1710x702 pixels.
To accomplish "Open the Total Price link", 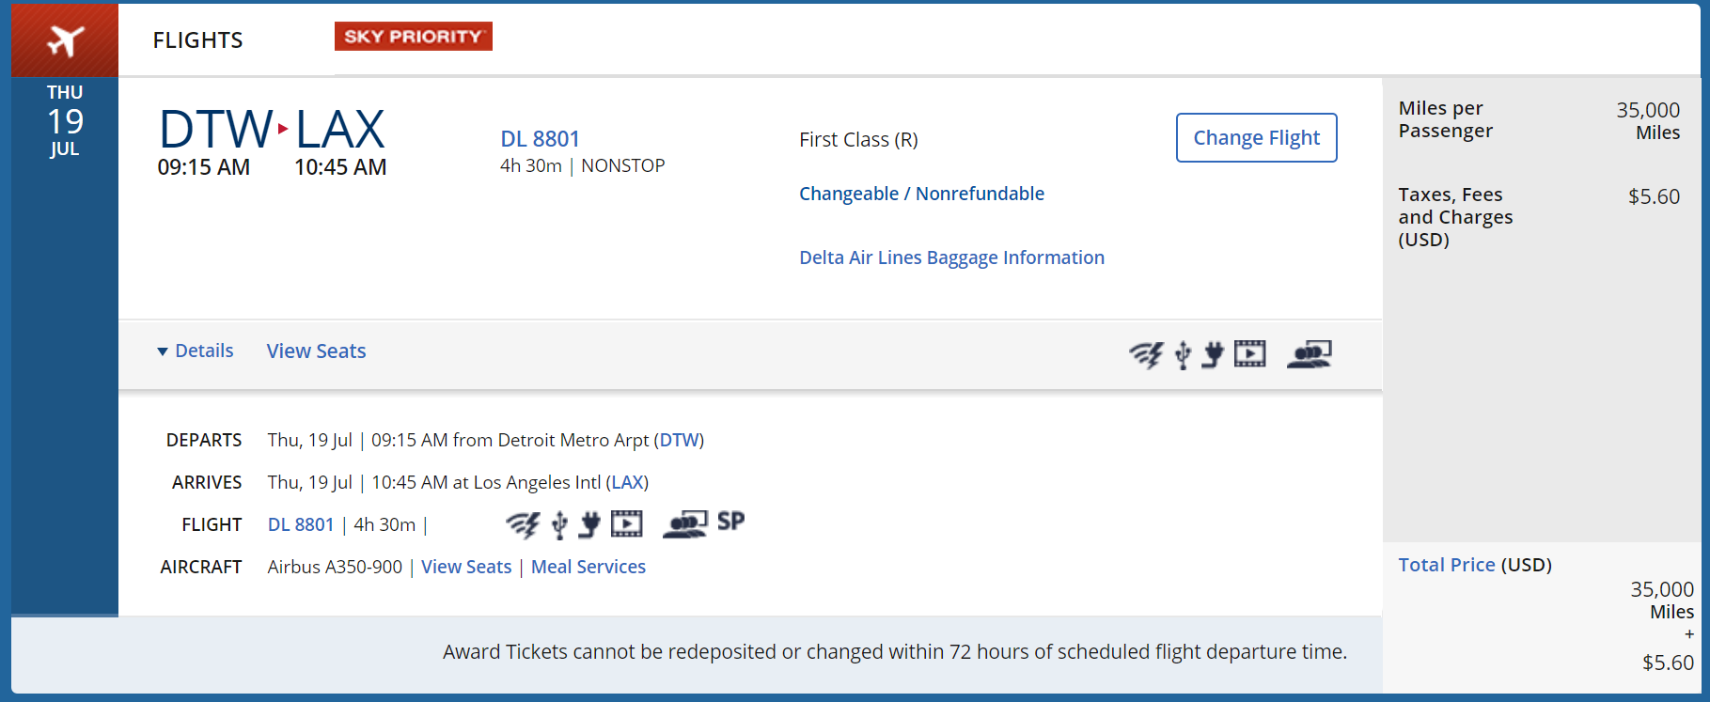I will [1446, 565].
